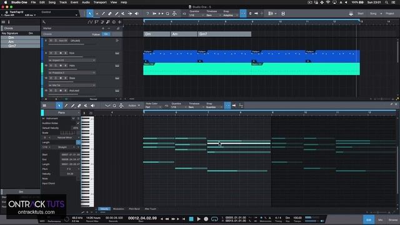The width and height of the screenshot is (400, 225).
Task: Toggle the arrange Snap button
Action: [x=243, y=14]
